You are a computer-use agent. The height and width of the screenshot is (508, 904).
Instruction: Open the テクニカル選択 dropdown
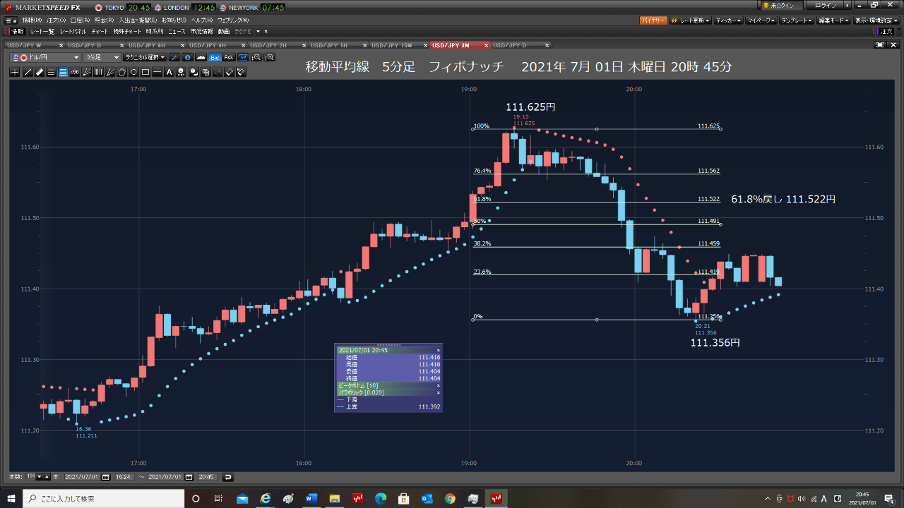point(144,57)
